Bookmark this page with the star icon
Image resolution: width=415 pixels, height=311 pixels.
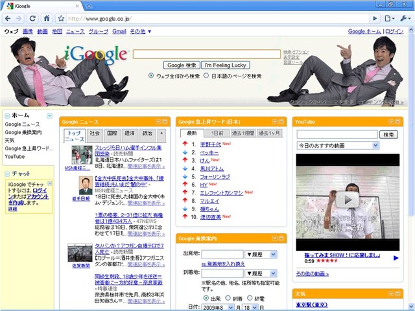(x=61, y=18)
